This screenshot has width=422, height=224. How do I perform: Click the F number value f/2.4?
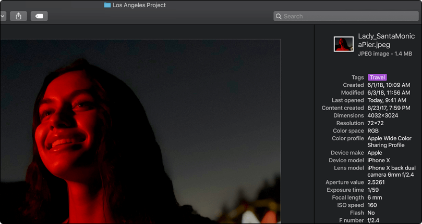point(373,220)
